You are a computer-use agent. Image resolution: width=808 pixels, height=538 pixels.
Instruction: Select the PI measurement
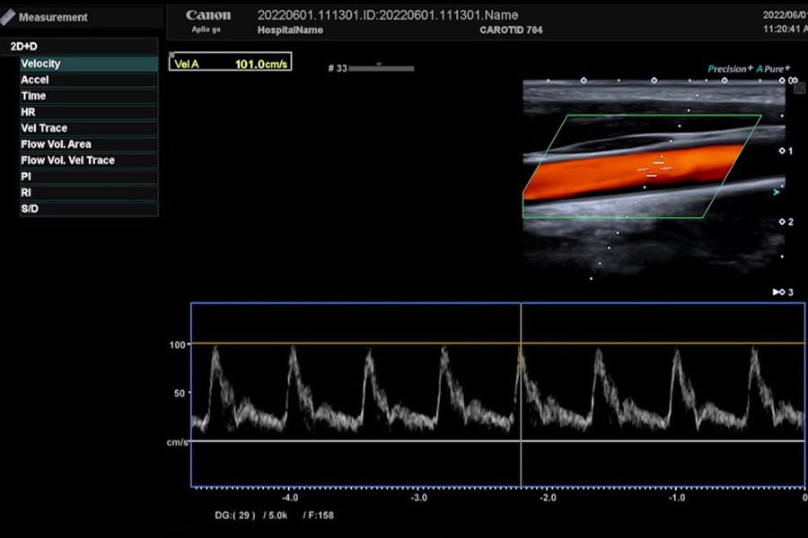[89, 177]
